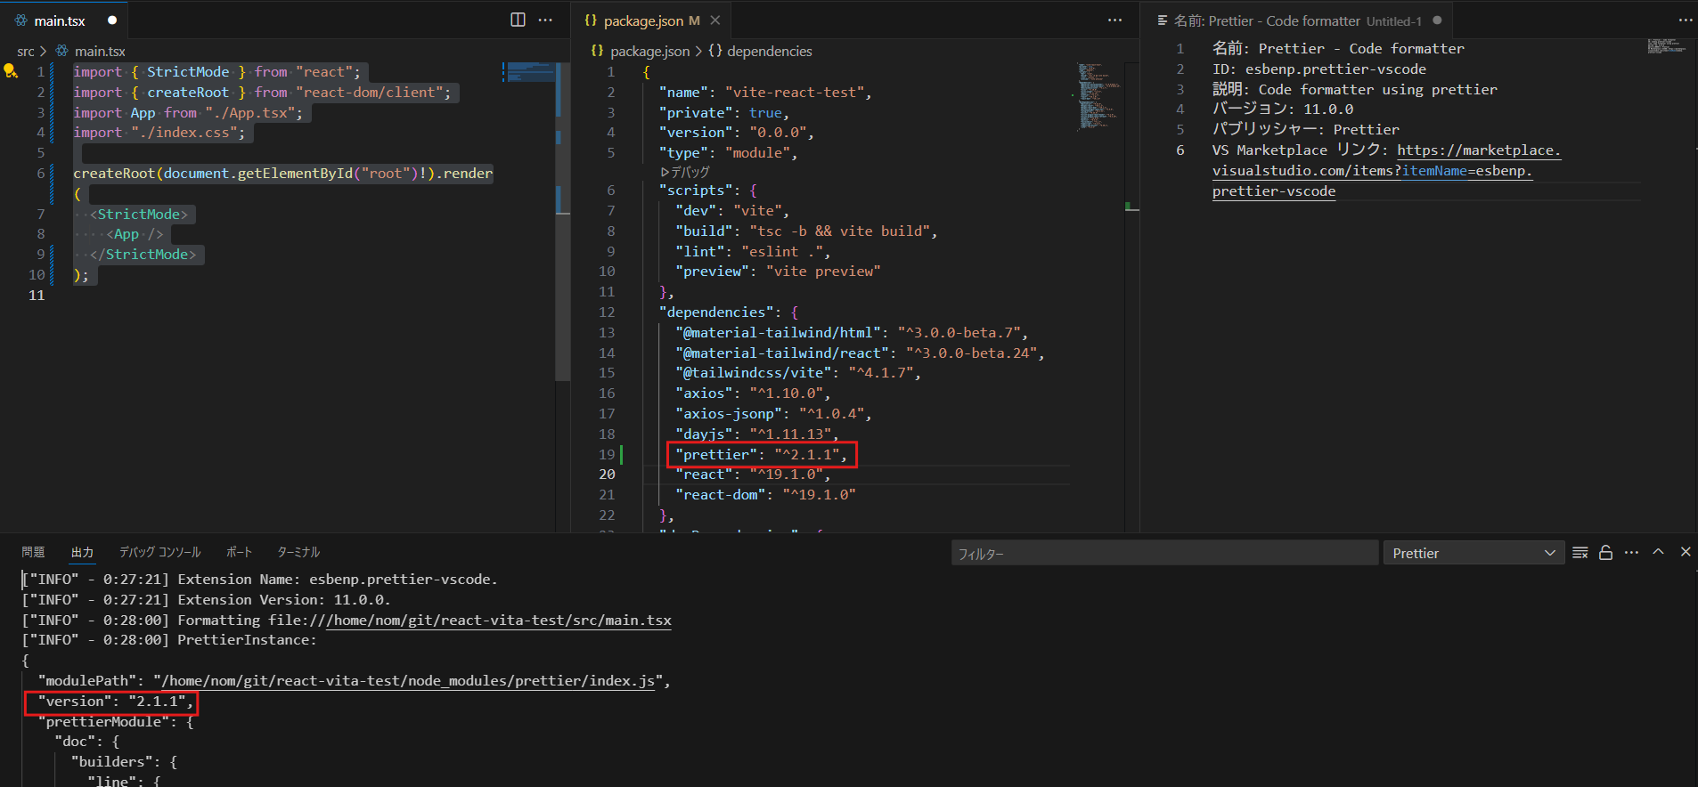
Task: Click the "build" script line
Action: coord(806,231)
